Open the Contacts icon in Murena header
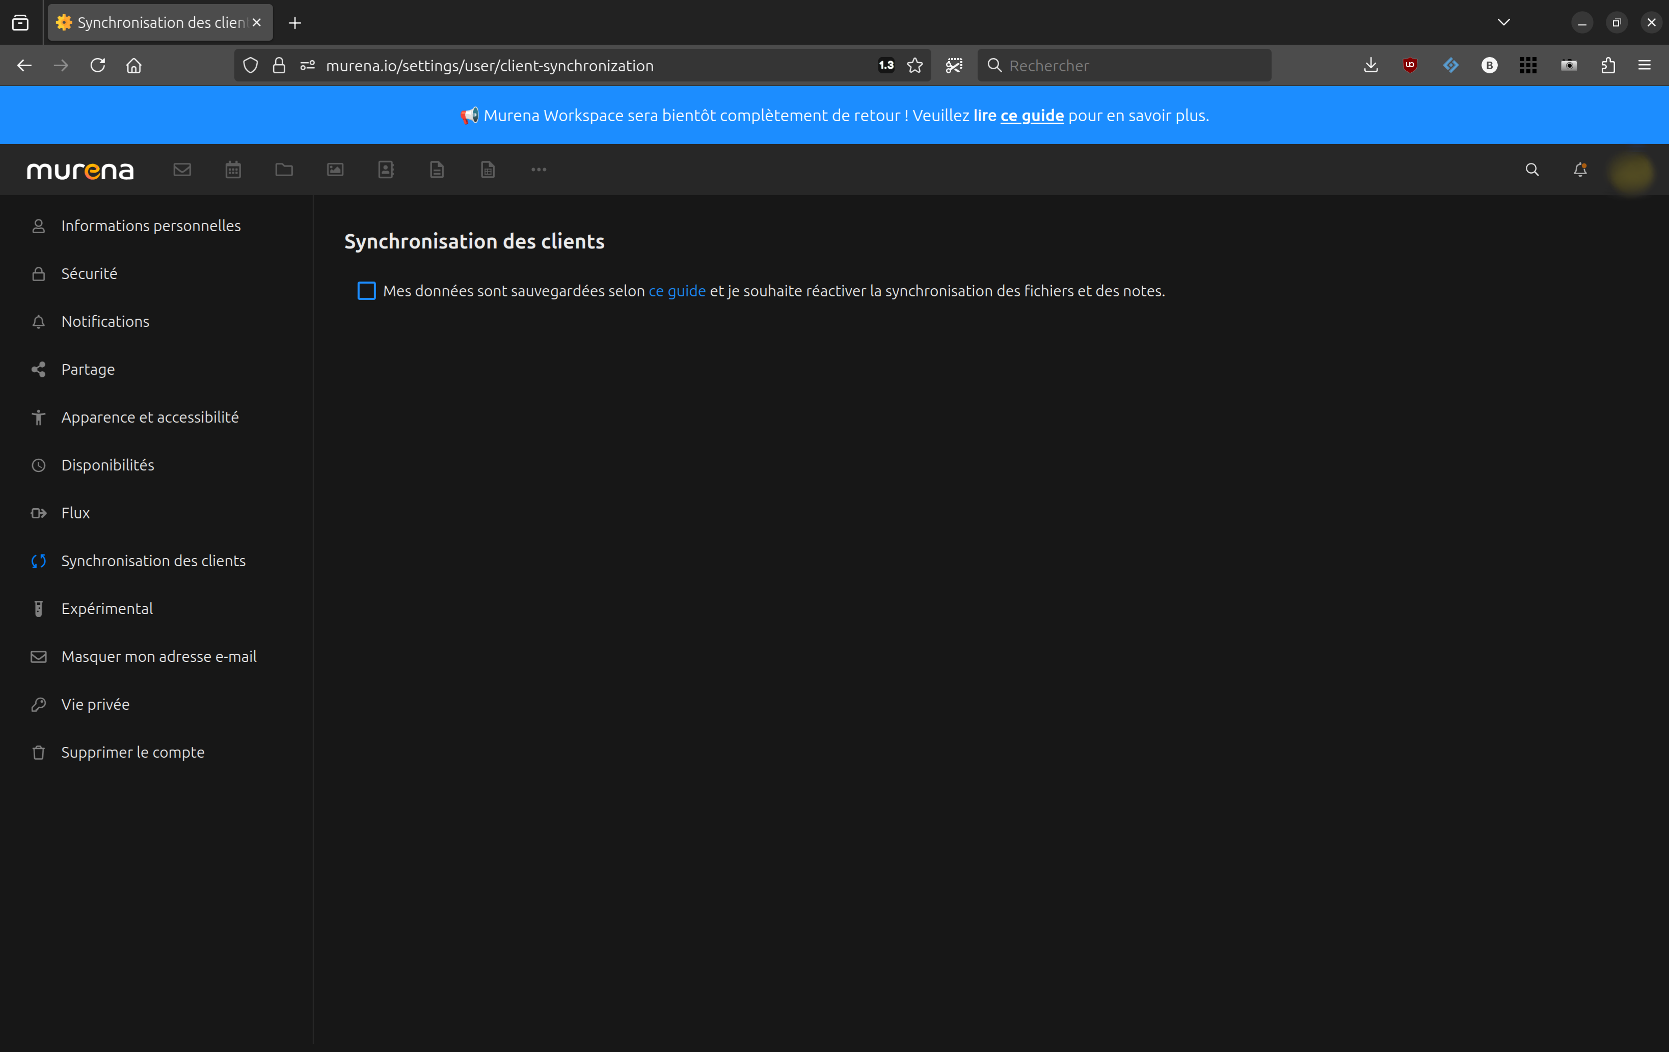The width and height of the screenshot is (1669, 1052). coord(386,170)
